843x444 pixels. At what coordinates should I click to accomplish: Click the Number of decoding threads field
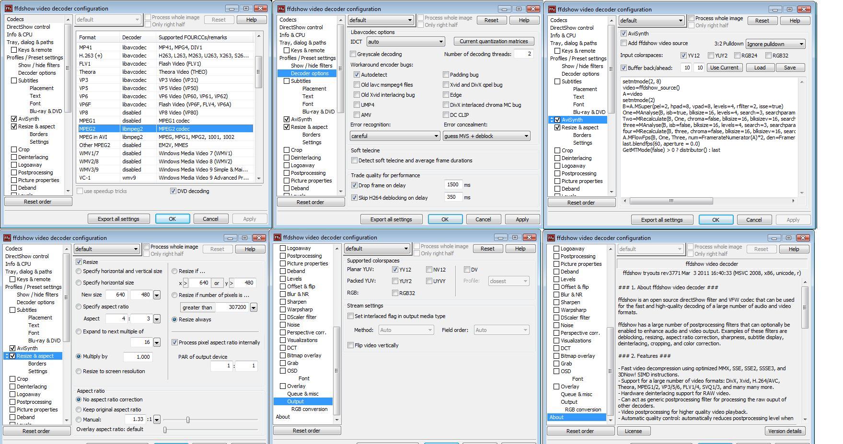[x=524, y=54]
